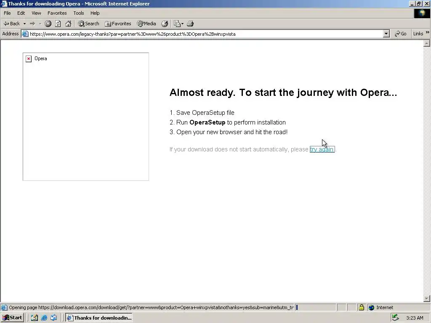Screen dimensions: 431x323
Task: Open the View menu
Action: tap(36, 13)
